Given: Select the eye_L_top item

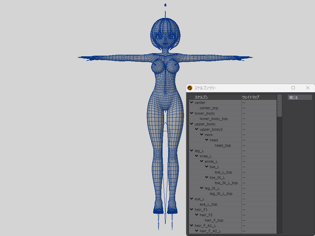Looking at the screenshot, I should point(208,204).
